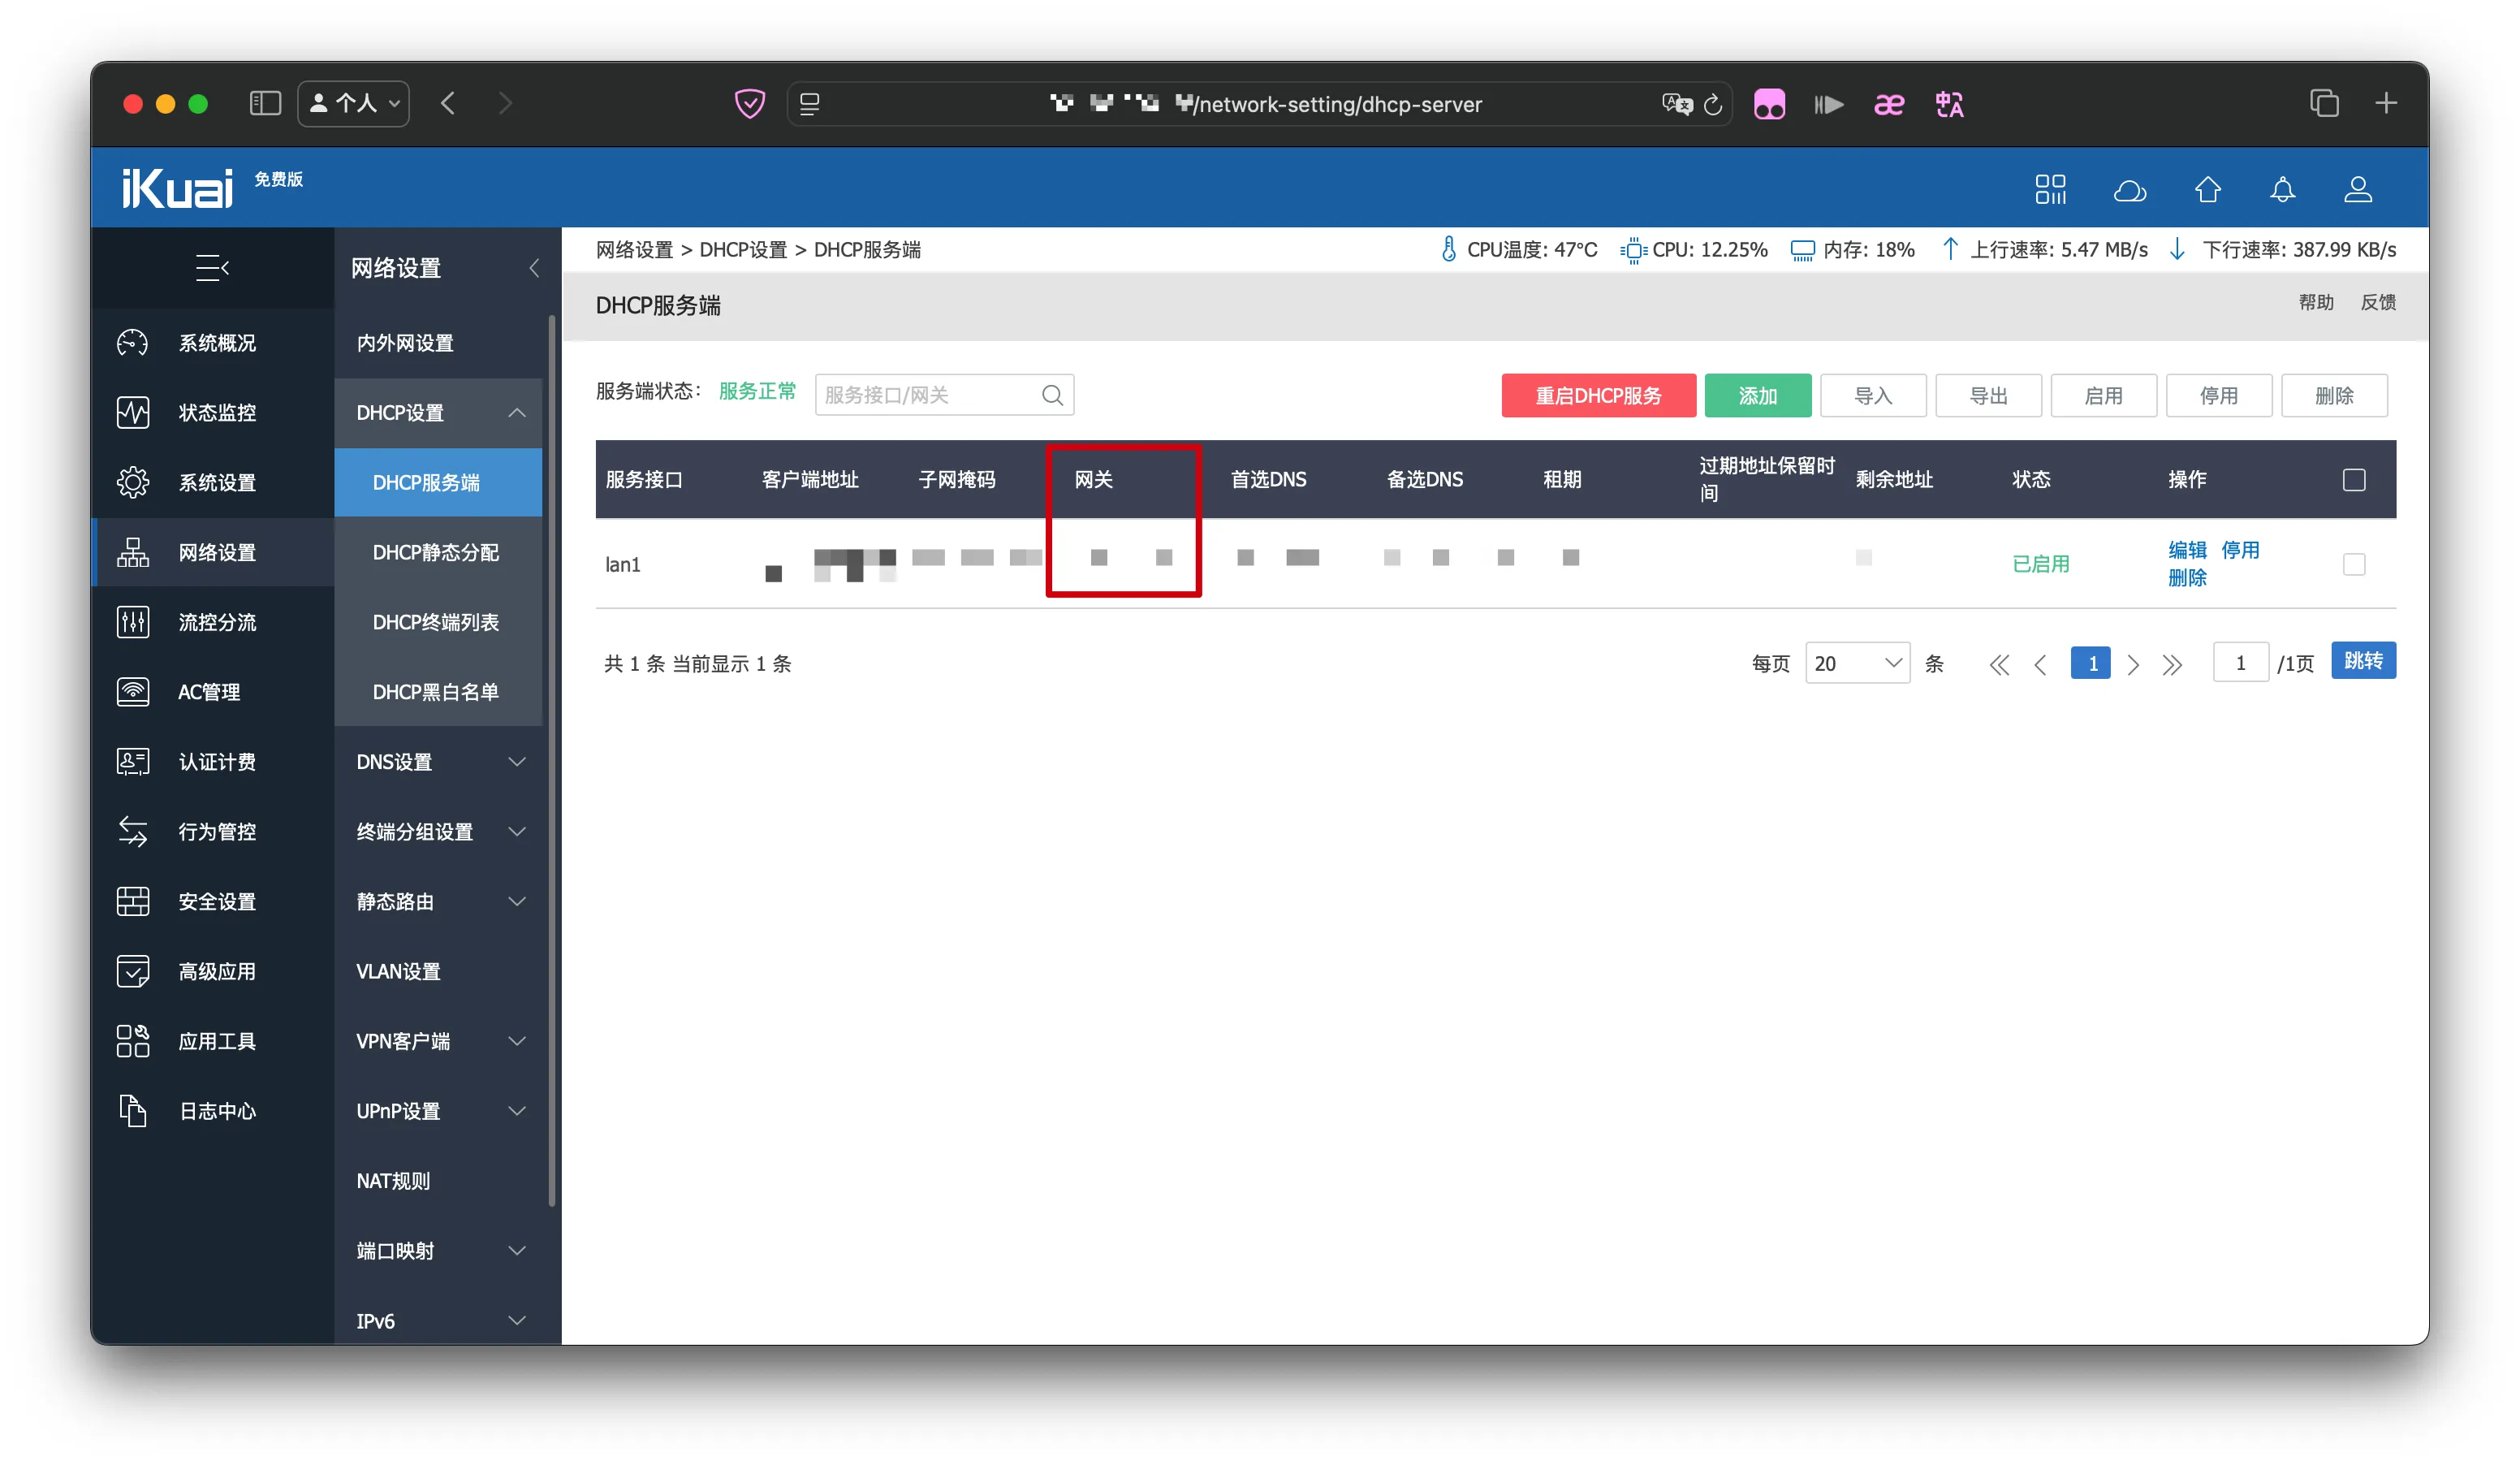Expand the UPnP设置 submenu
The height and width of the screenshot is (1465, 2520).
(x=517, y=1111)
